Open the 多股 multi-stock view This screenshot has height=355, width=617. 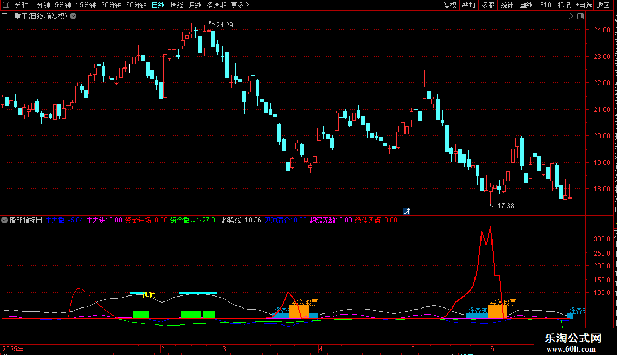click(488, 5)
